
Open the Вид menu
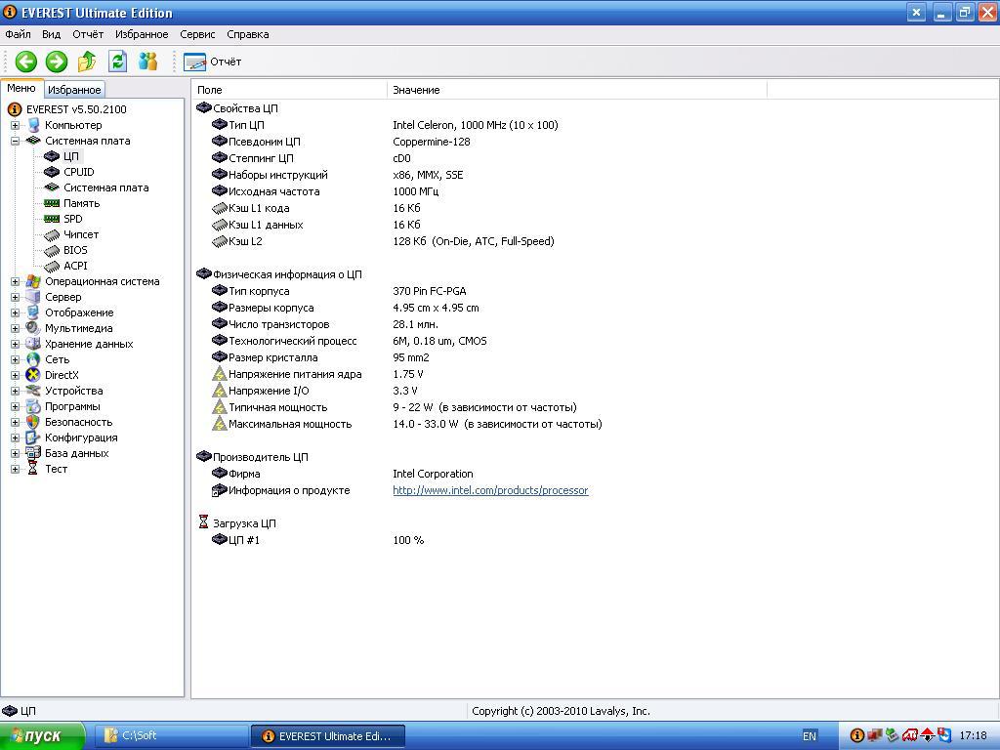tap(51, 34)
